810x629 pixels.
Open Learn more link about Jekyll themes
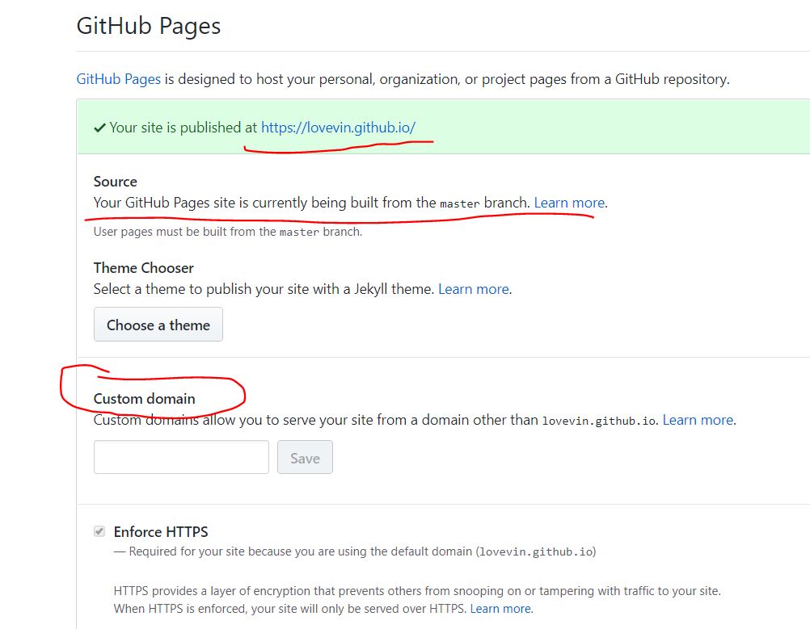click(474, 289)
